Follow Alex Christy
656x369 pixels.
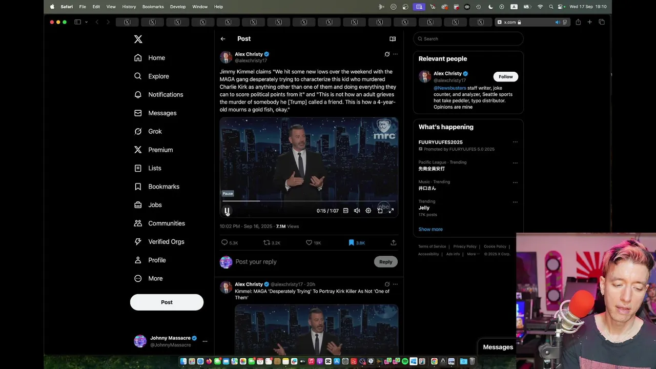point(506,77)
